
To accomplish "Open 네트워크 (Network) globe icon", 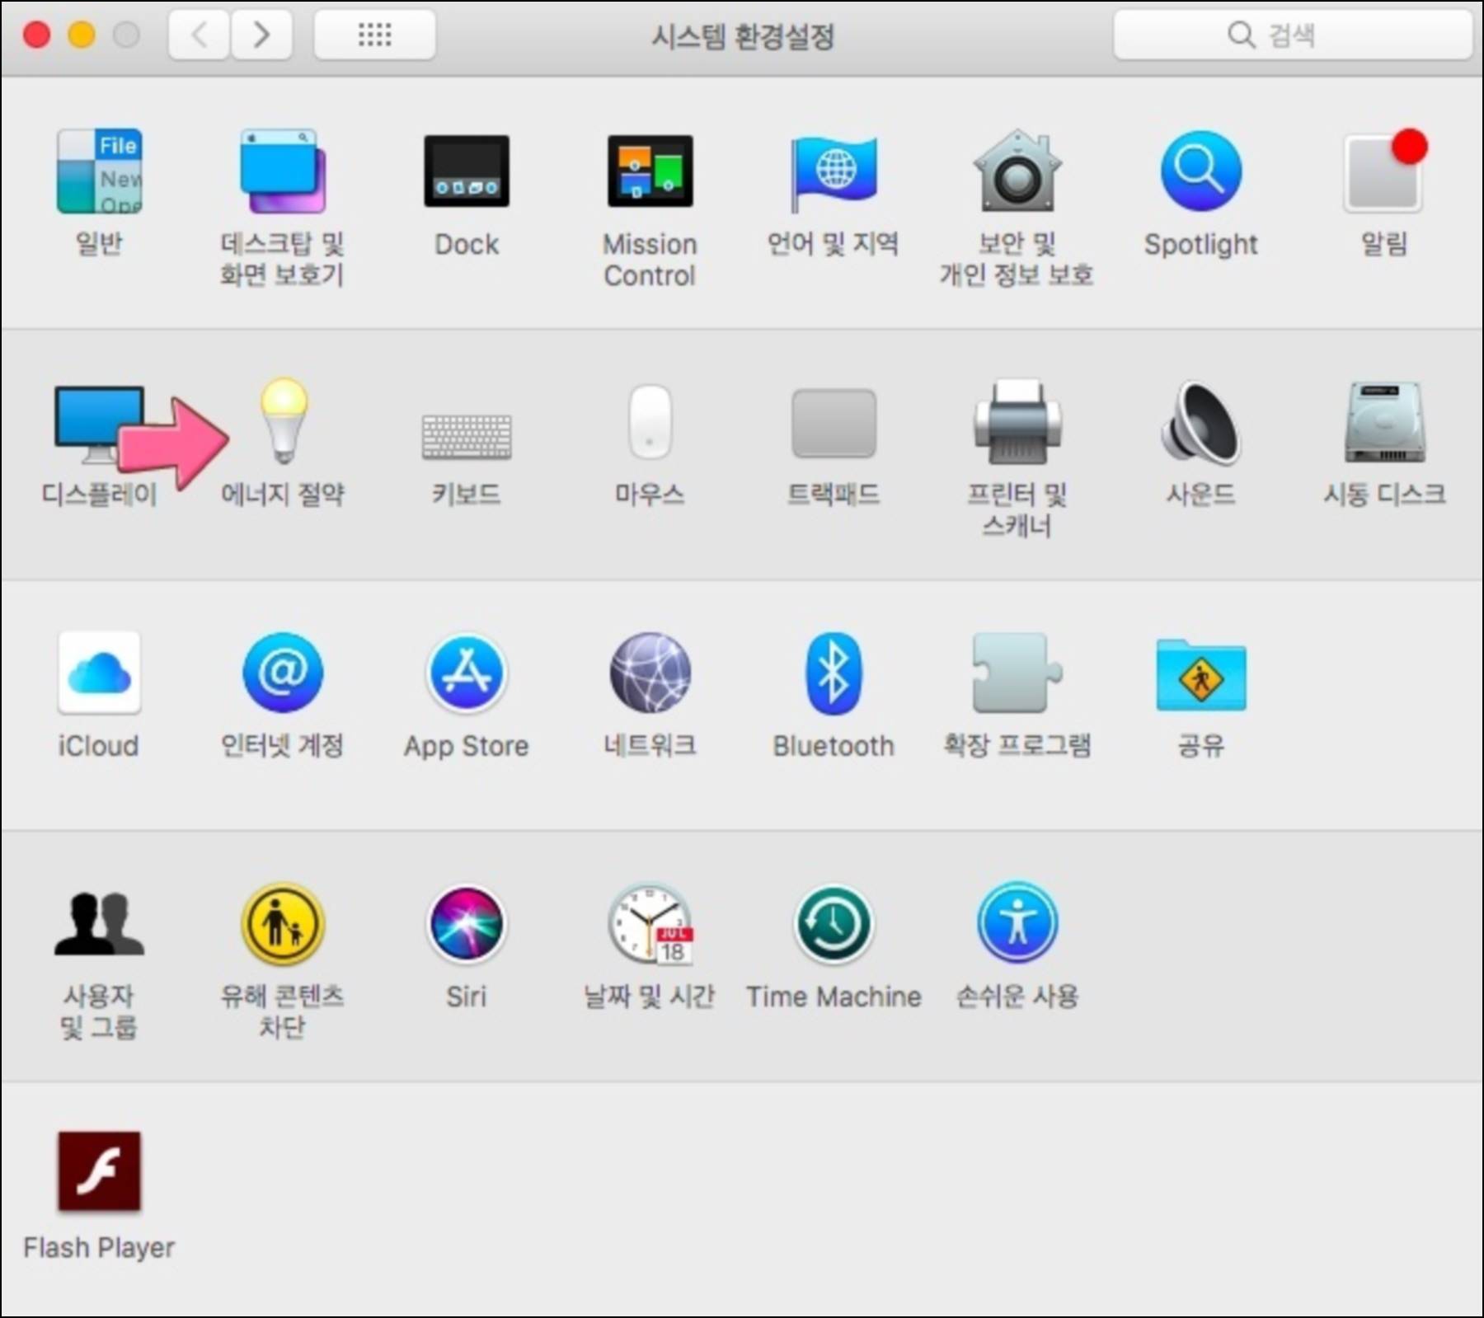I will click(x=650, y=673).
